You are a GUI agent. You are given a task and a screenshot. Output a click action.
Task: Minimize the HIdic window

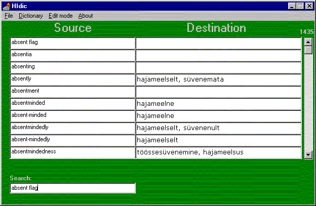293,6
